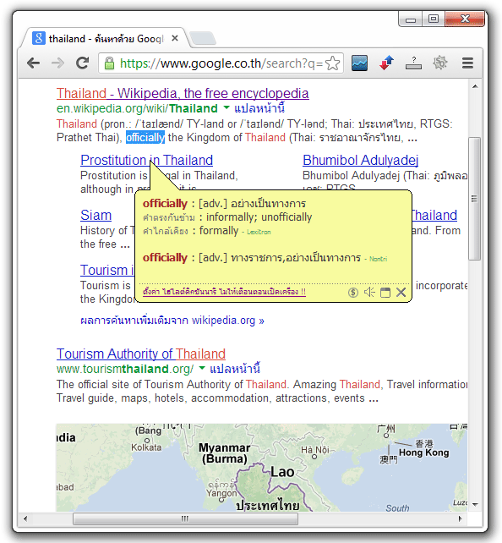Viewport: 502px width, 543px height.
Task: Click the Lexitron source label
Action: pyautogui.click(x=259, y=232)
